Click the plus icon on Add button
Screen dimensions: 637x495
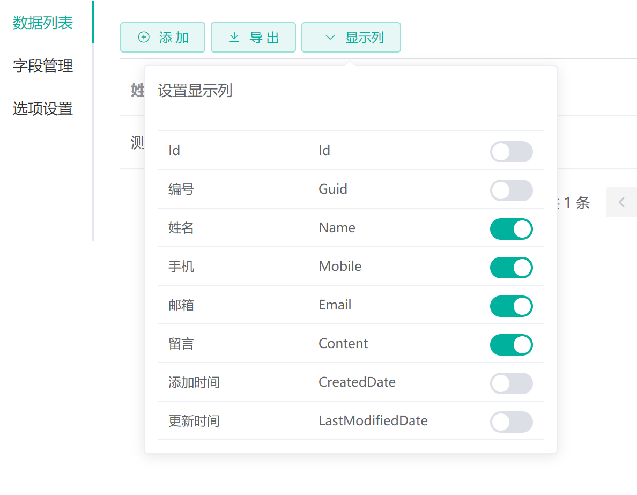[144, 38]
